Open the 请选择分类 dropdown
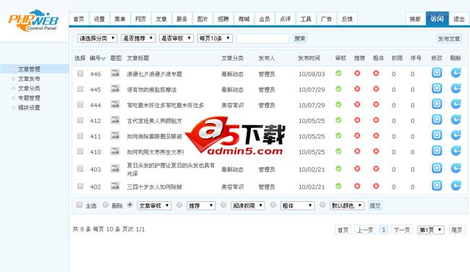The height and width of the screenshot is (272, 470). (97, 38)
